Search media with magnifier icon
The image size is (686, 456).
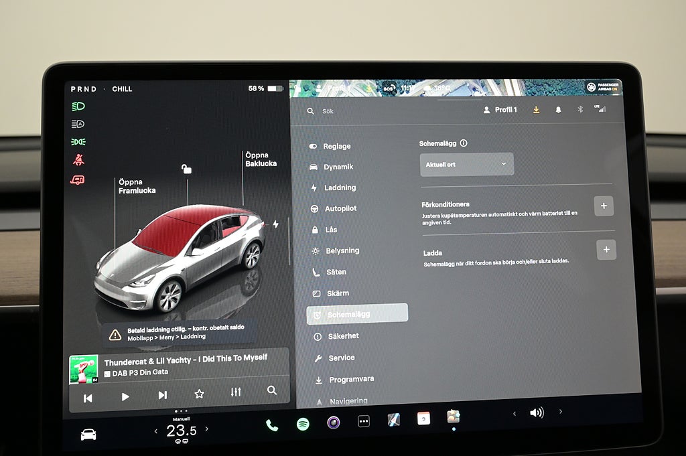click(x=271, y=390)
